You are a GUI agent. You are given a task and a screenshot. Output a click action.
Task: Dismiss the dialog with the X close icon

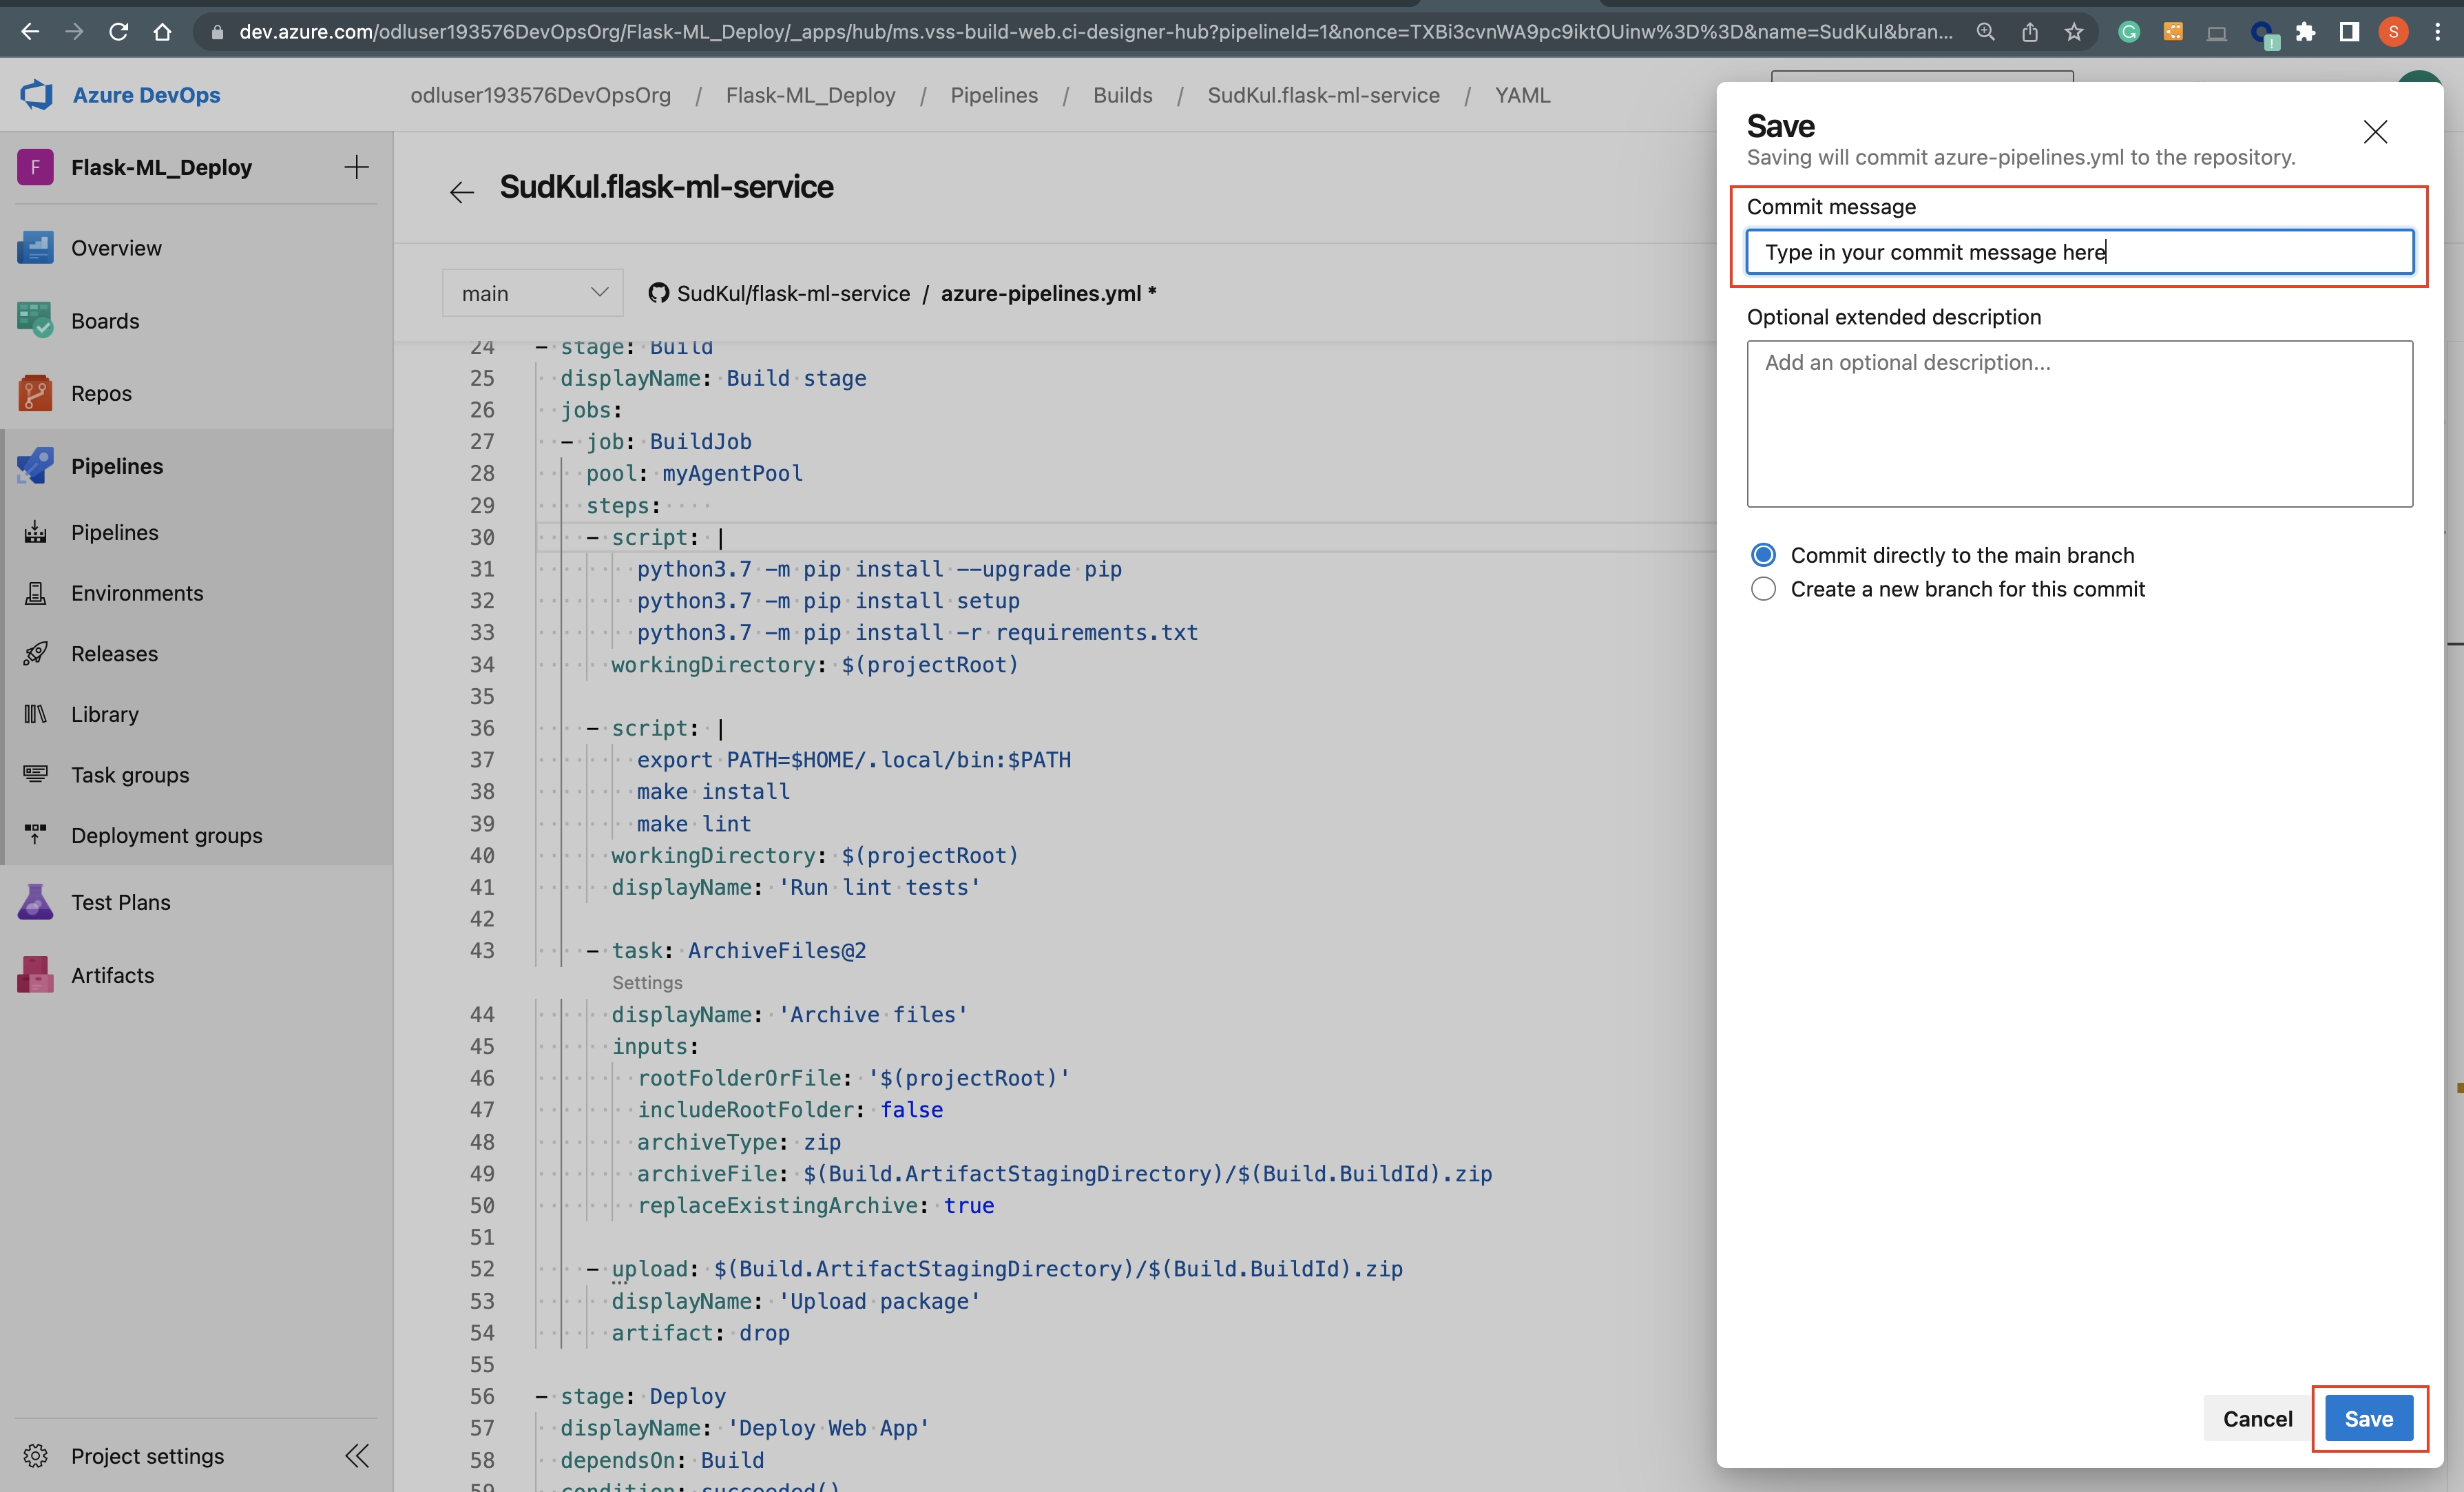(2376, 131)
